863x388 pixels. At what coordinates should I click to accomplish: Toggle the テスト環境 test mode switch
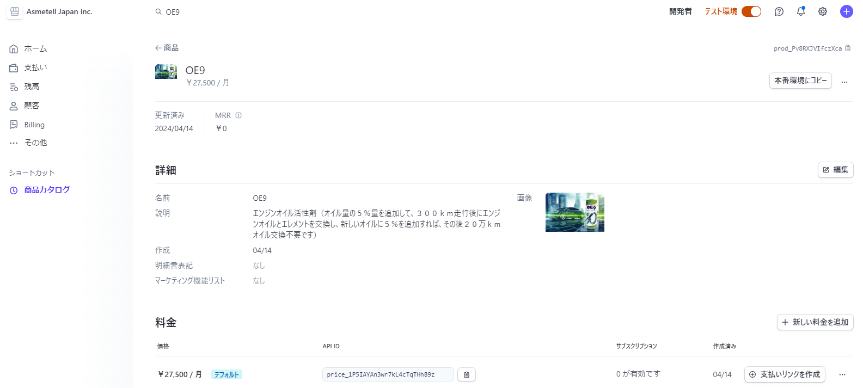tap(751, 11)
